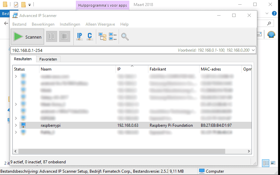
Task: Click the raspberrypi computer status icon
Action: tap(23, 125)
